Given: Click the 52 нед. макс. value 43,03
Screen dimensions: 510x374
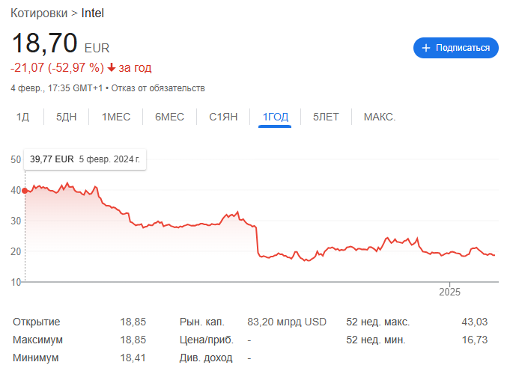Looking at the screenshot, I should (x=475, y=322).
